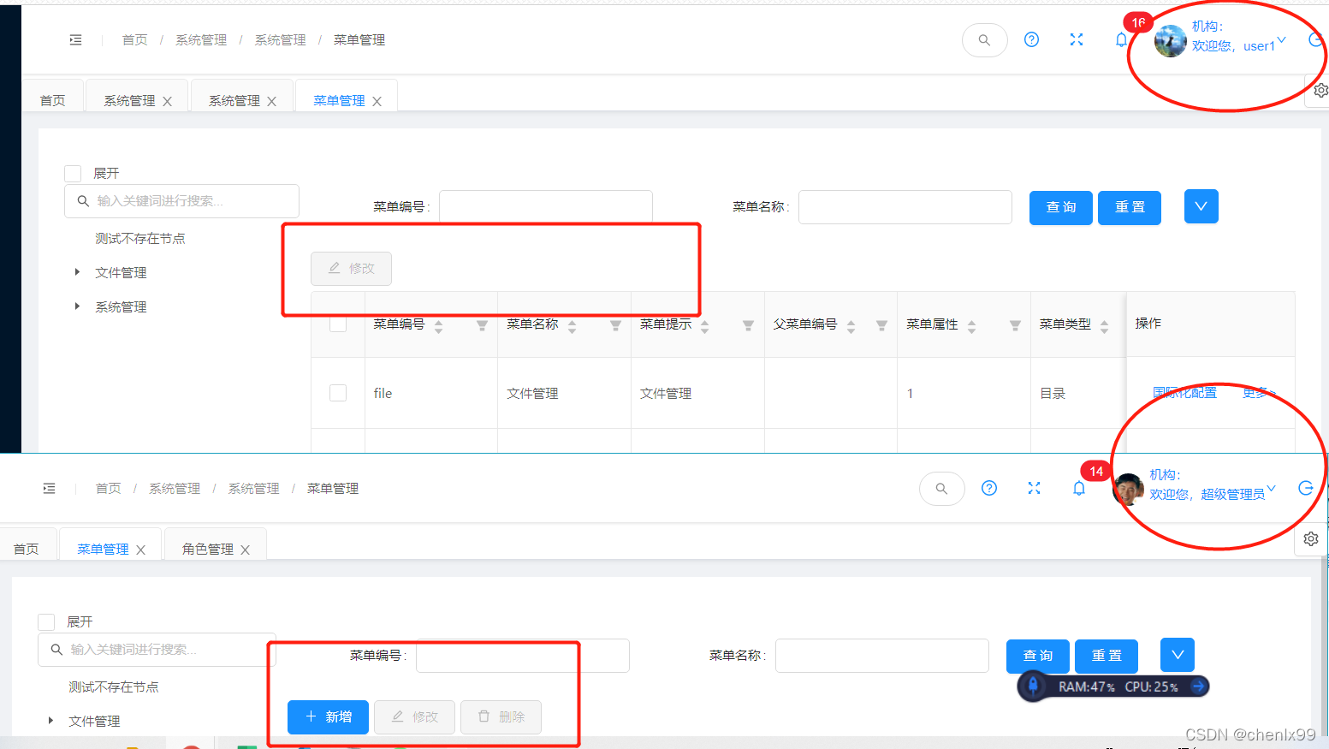Check the select-all checkbox in the table header
Screen dimensions: 1329x749
coord(337,324)
